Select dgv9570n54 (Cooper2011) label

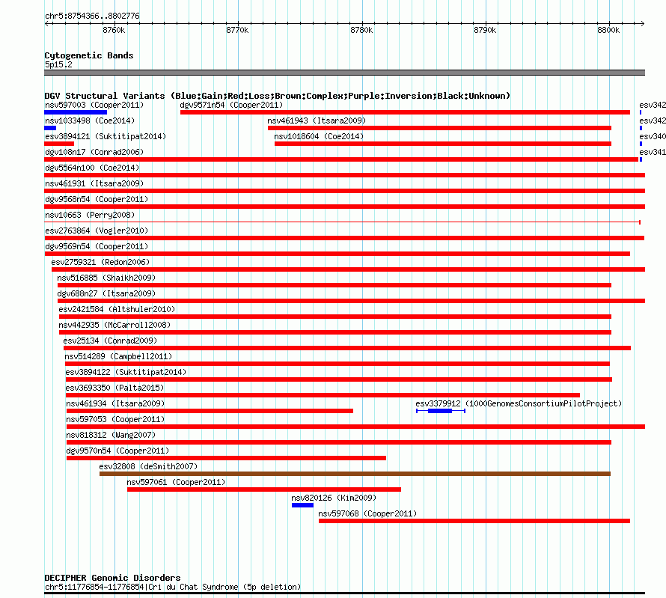click(x=117, y=451)
